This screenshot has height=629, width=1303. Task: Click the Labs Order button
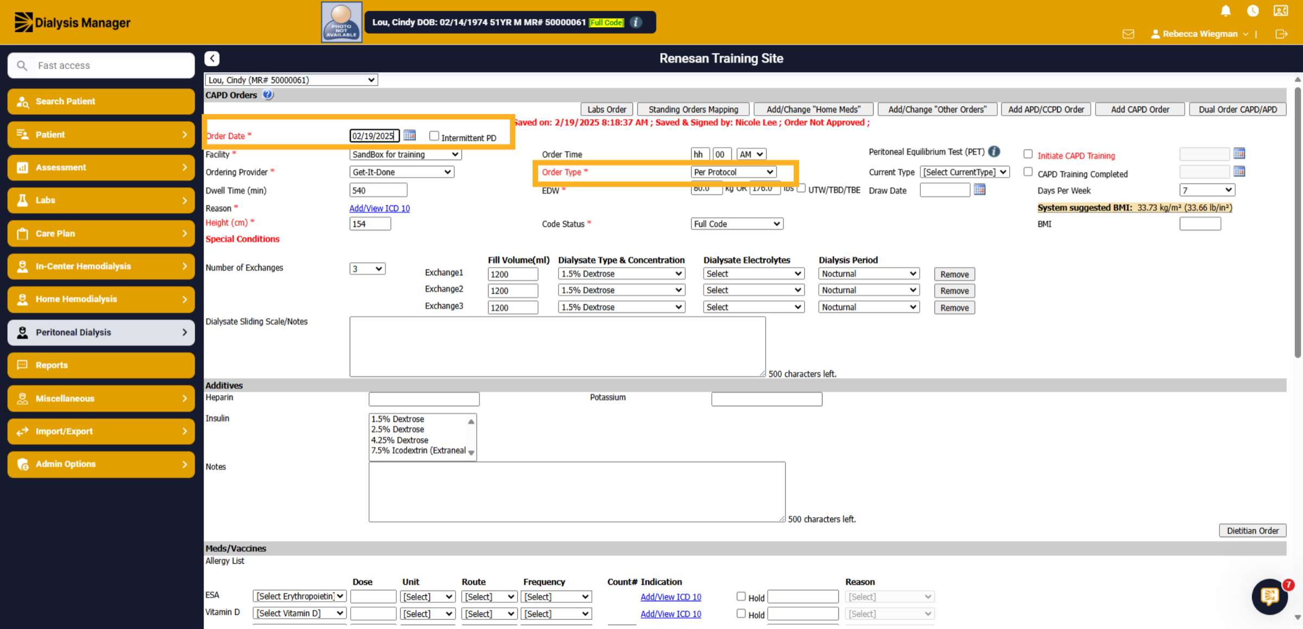606,109
